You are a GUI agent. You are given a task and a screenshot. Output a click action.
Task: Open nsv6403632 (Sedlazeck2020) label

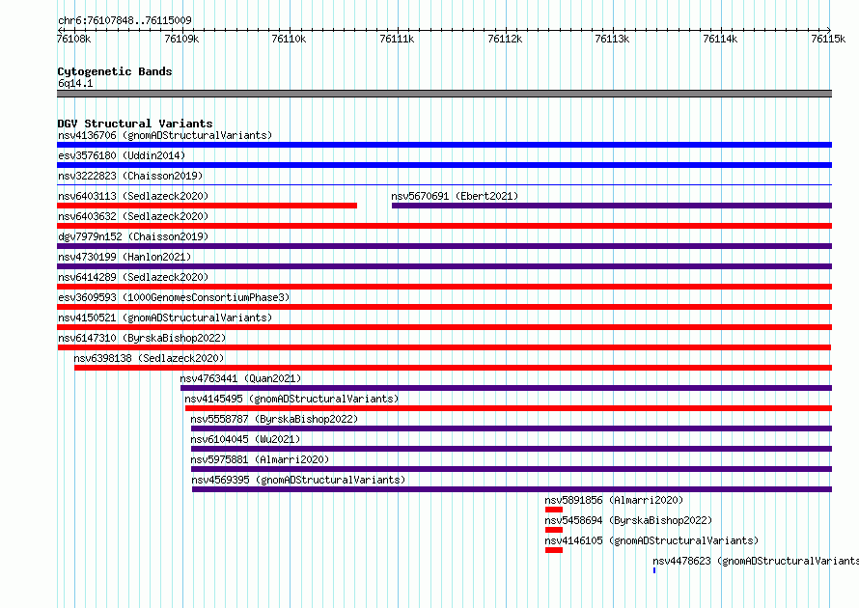coord(133,216)
